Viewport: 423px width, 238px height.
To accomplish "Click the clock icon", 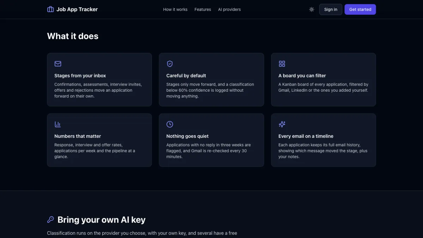I will click(170, 124).
